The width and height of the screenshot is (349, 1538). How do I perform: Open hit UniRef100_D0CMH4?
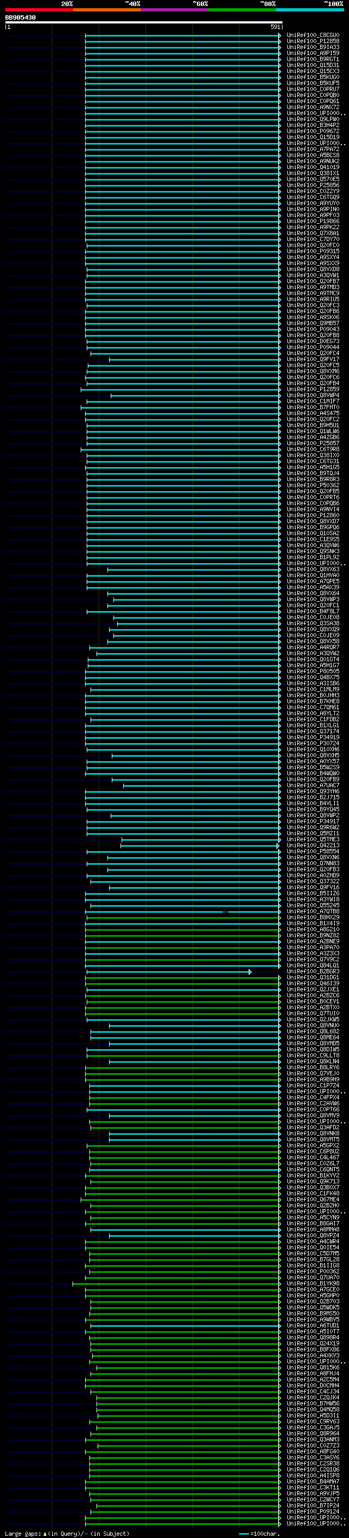pos(313,1386)
